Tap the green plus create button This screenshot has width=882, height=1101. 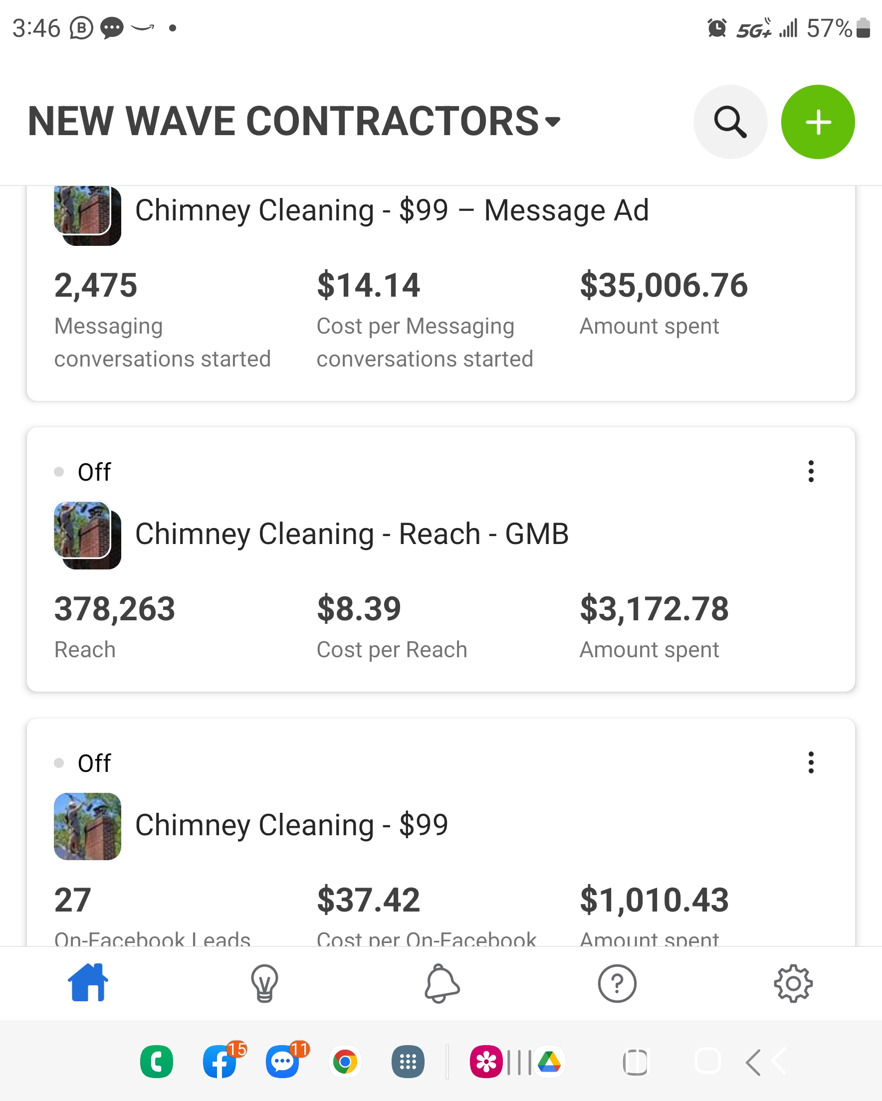(818, 122)
